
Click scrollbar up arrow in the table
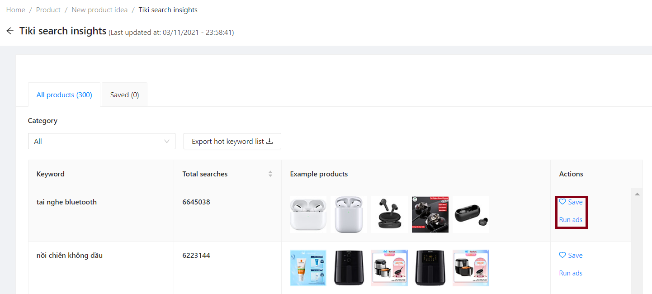(x=637, y=194)
